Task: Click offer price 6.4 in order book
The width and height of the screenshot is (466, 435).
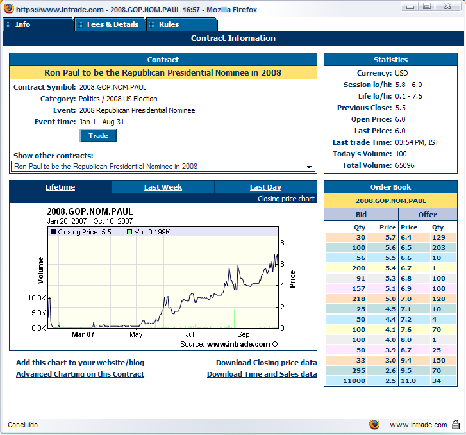Action: tap(406, 238)
